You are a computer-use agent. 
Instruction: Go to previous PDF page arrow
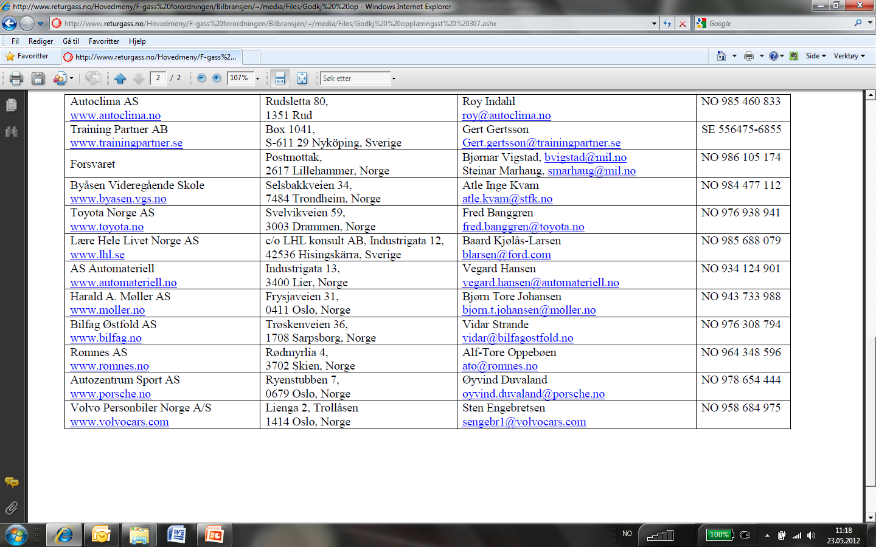[x=120, y=78]
